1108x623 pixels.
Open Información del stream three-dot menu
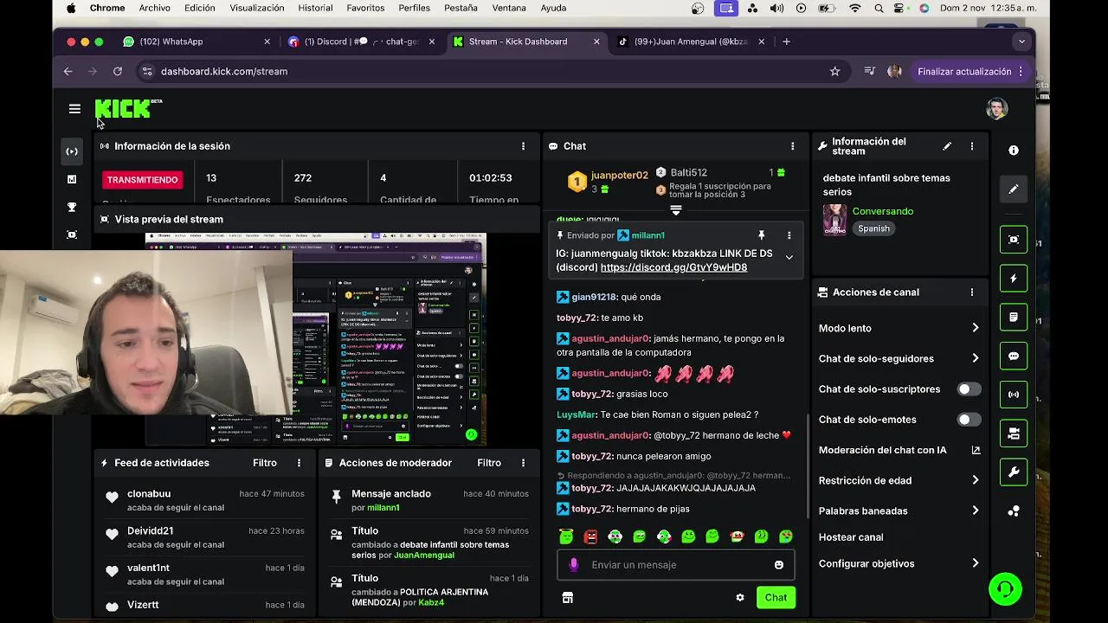(x=971, y=146)
